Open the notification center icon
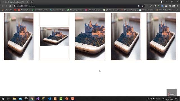This screenshot has height=101, width=180. tap(176, 99)
